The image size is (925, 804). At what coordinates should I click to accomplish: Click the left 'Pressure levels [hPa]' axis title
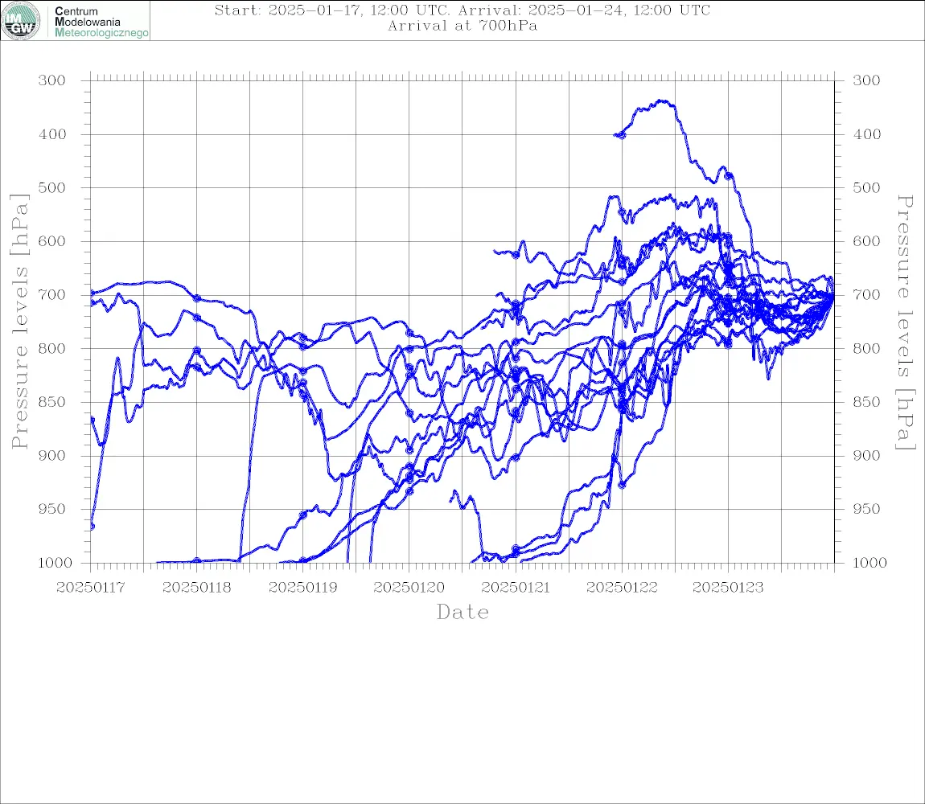[x=19, y=322]
